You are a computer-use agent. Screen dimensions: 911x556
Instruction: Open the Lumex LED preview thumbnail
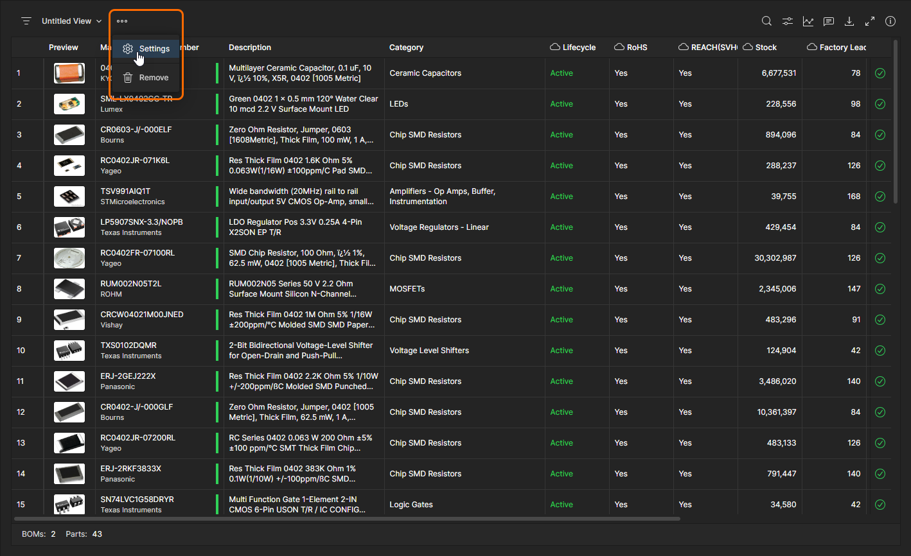tap(69, 104)
